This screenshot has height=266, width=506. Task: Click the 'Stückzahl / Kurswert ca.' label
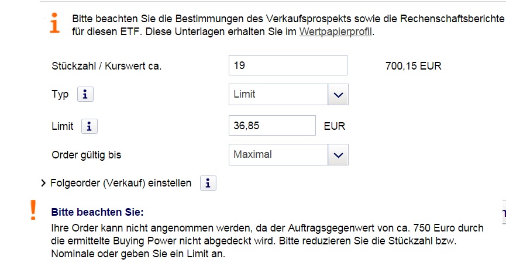point(106,66)
